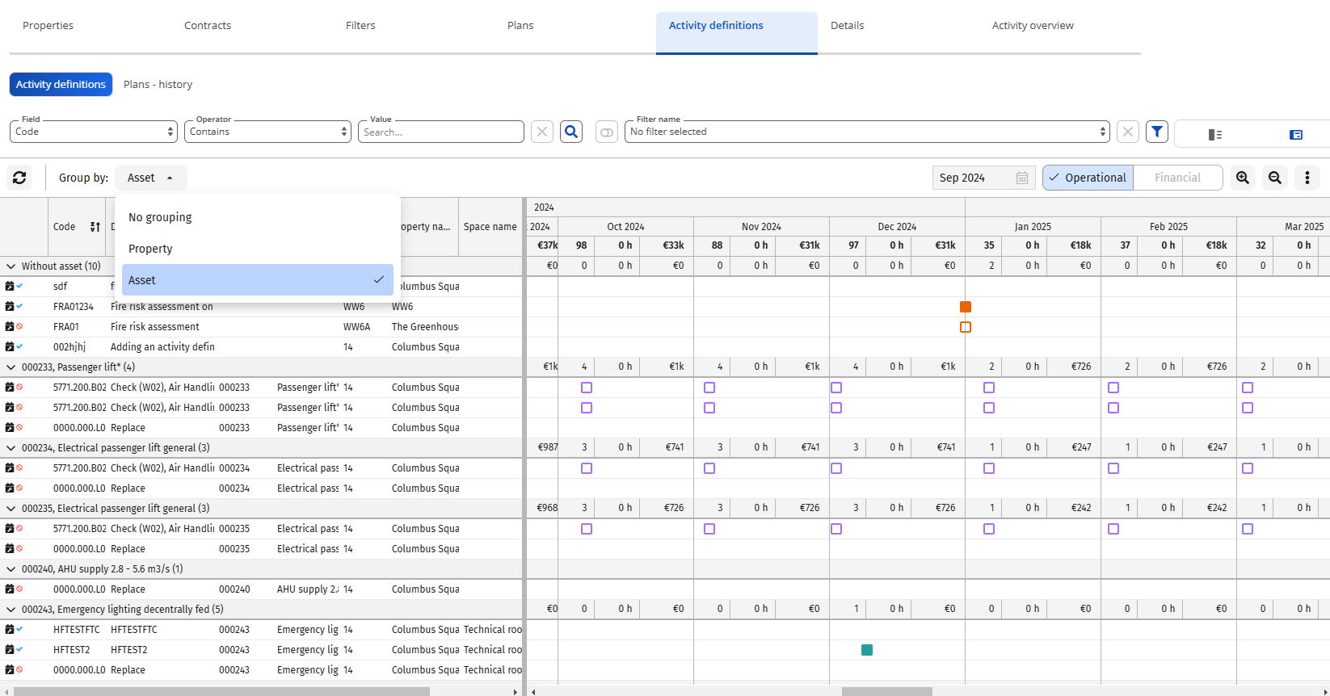Collapse the 000234 Electrical passenger lift group
This screenshot has width=1330, height=696.
point(11,447)
